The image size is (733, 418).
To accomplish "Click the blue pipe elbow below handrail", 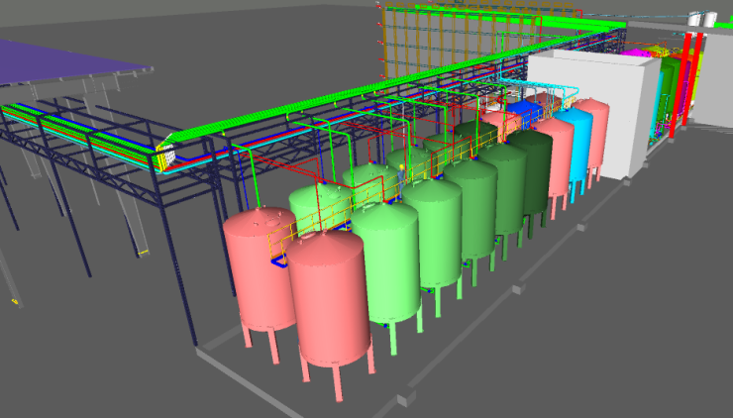I will point(279,263).
